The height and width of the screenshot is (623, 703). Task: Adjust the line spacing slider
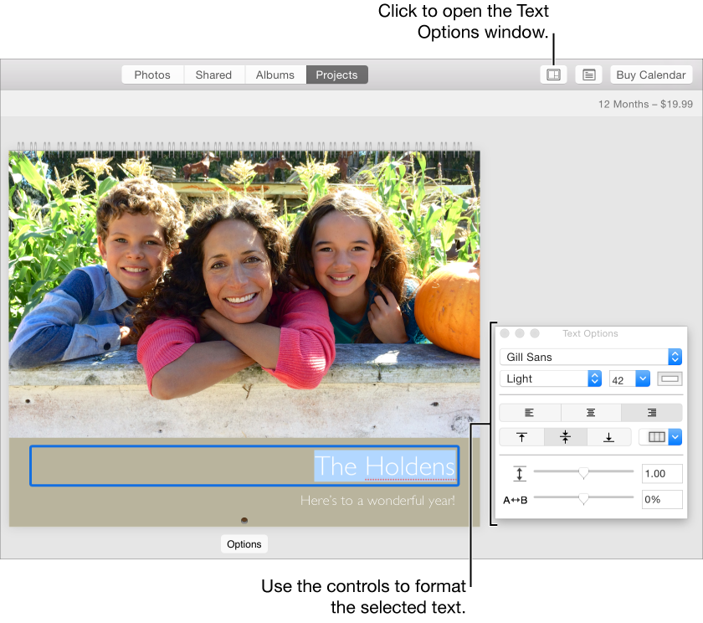583,473
